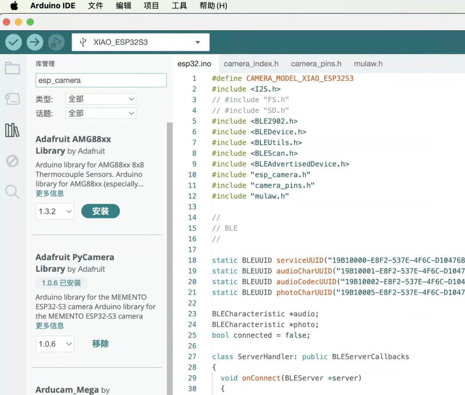Screen dimensions: 465x395
Task: Expand the XIAO_ESP32S3 board selector dropdown
Action: click(140, 42)
